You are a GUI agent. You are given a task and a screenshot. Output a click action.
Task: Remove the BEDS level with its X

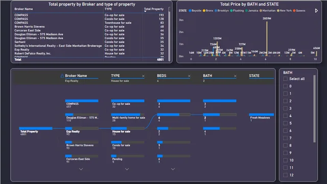point(189,76)
